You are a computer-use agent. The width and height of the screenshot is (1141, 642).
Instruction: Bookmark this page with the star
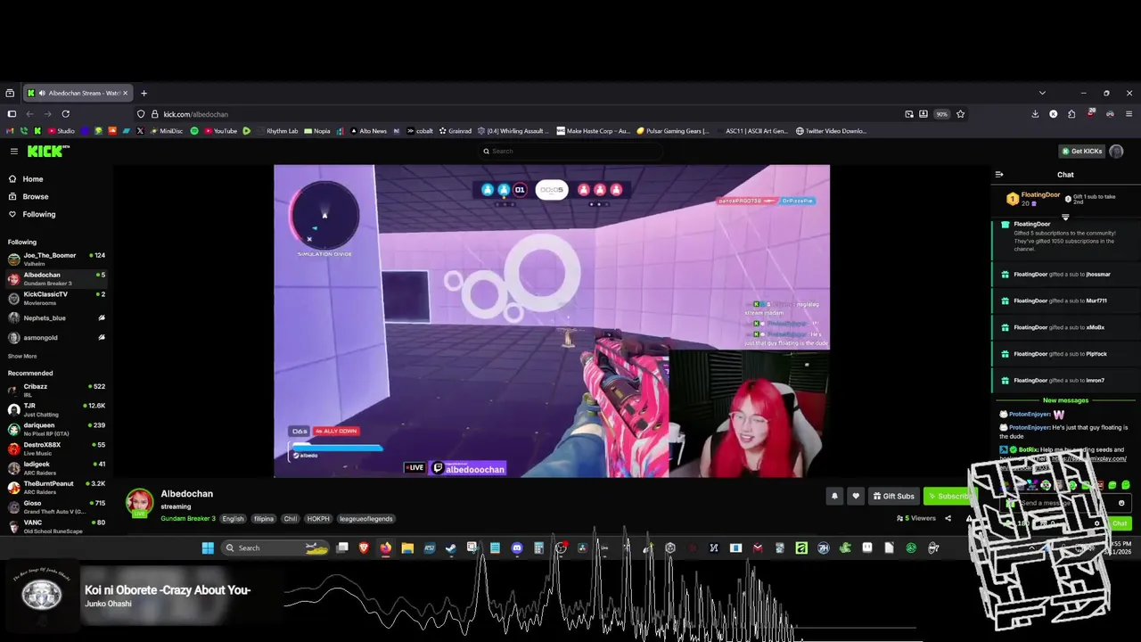point(960,114)
